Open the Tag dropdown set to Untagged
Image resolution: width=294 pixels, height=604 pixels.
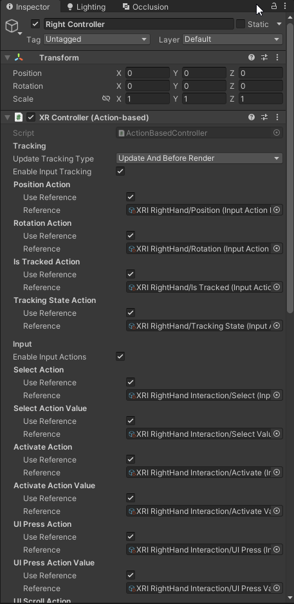click(x=96, y=39)
